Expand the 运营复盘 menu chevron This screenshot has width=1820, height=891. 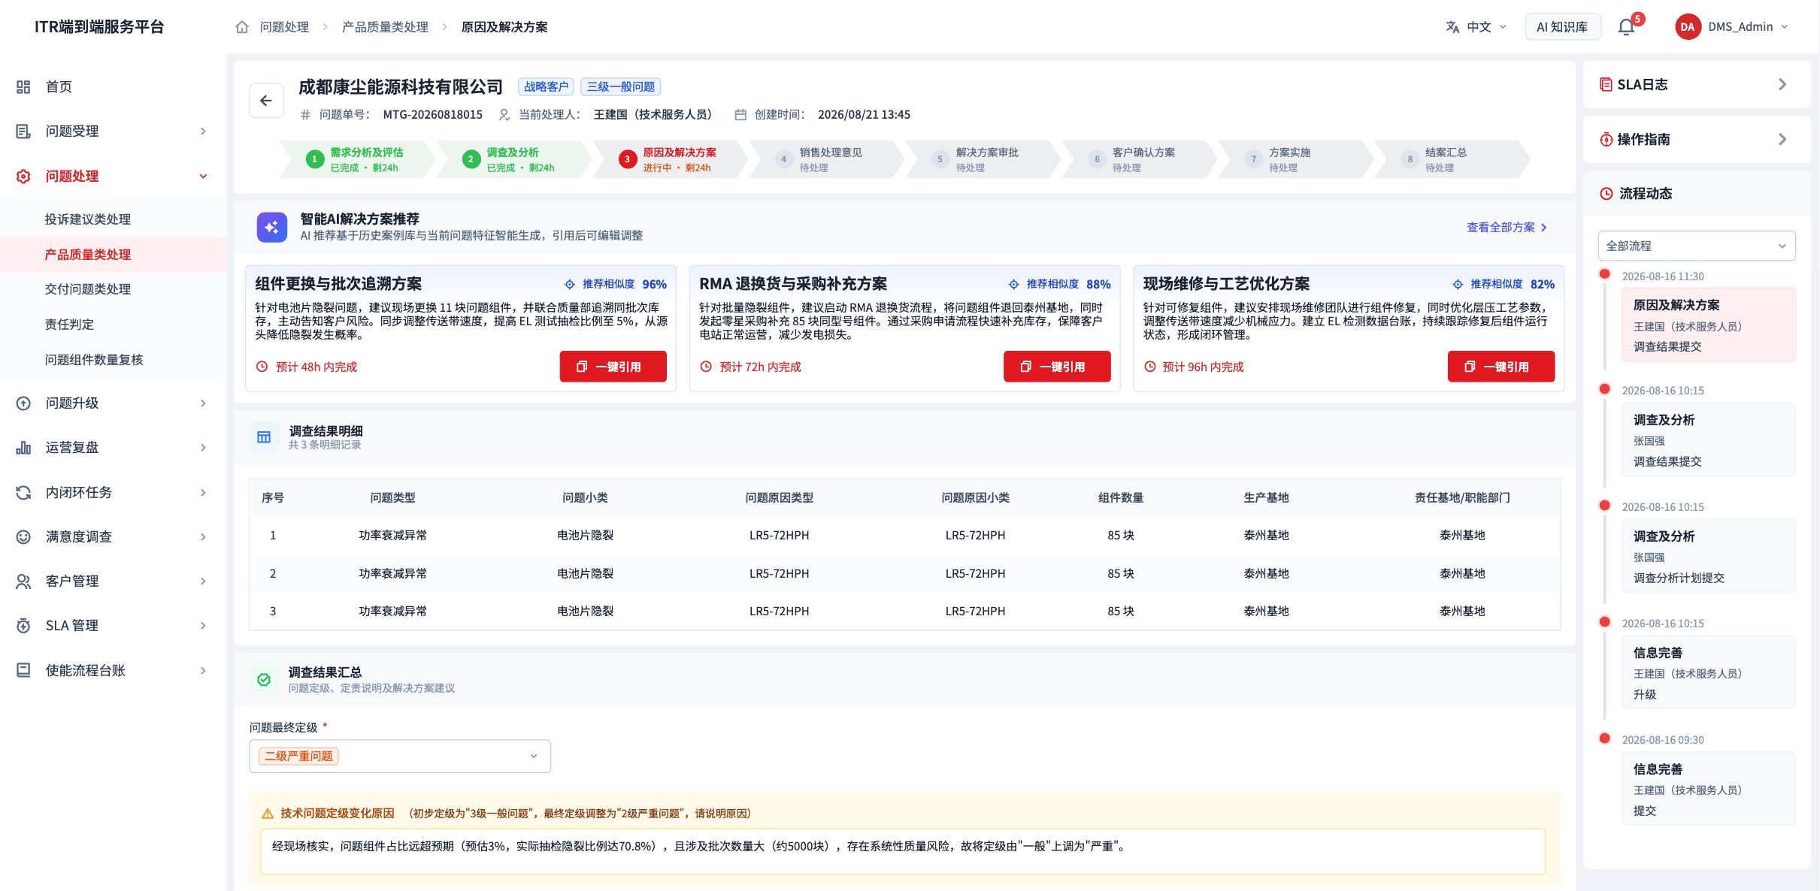(x=203, y=448)
